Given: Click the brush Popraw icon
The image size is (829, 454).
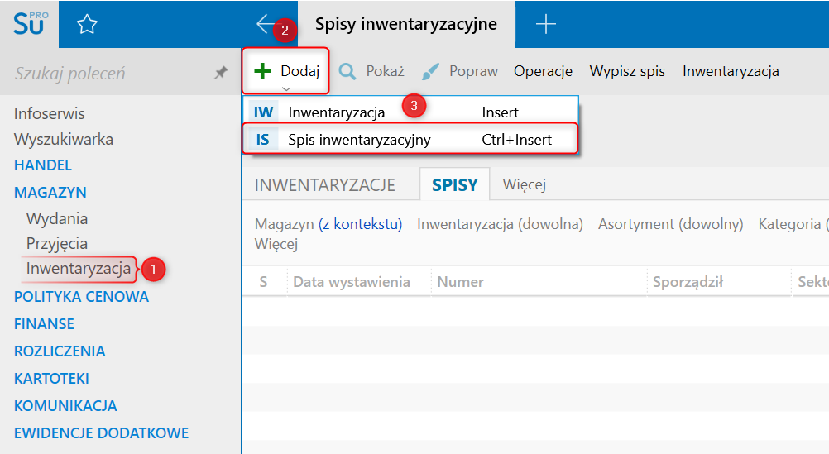Looking at the screenshot, I should pos(430,71).
